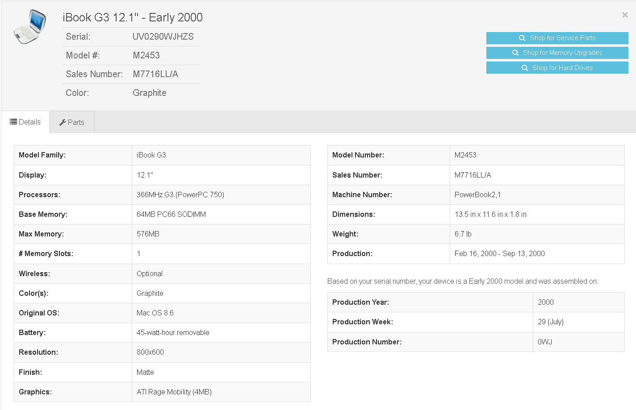Click Production Number value 0WJ
Screen dimensions: 636x410
pyautogui.click(x=544, y=342)
